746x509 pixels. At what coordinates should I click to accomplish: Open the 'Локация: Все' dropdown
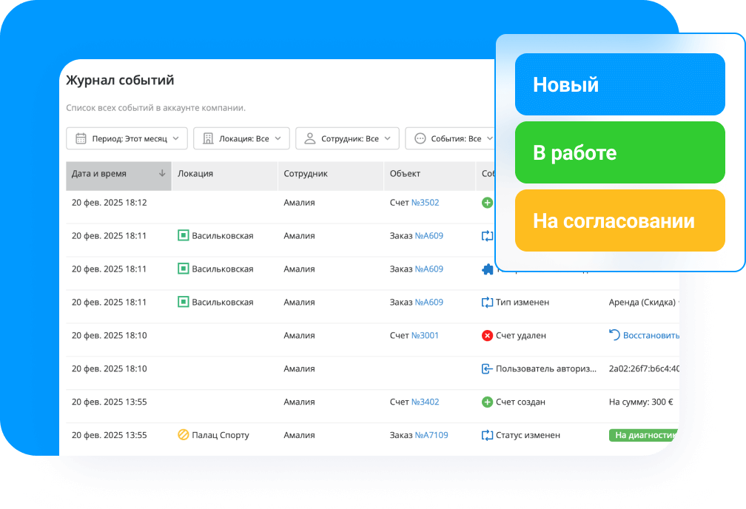click(241, 138)
